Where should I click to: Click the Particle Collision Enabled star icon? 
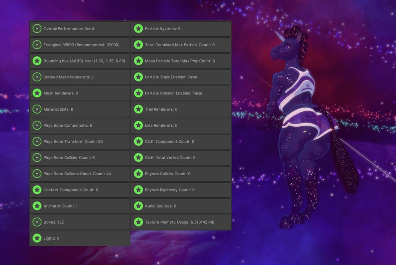pyautogui.click(x=138, y=93)
